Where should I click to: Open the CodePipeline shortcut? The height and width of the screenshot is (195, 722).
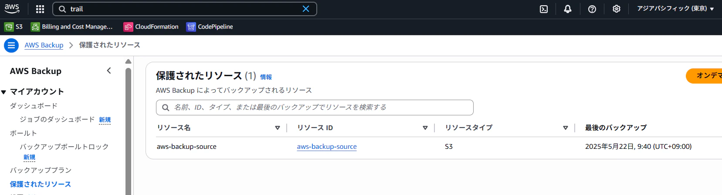210,27
